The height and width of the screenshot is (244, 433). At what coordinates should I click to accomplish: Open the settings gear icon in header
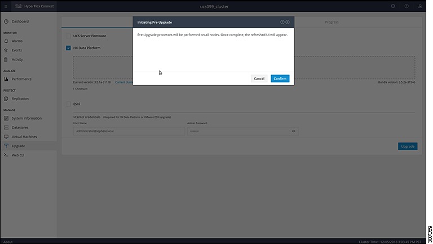pyautogui.click(x=393, y=6)
